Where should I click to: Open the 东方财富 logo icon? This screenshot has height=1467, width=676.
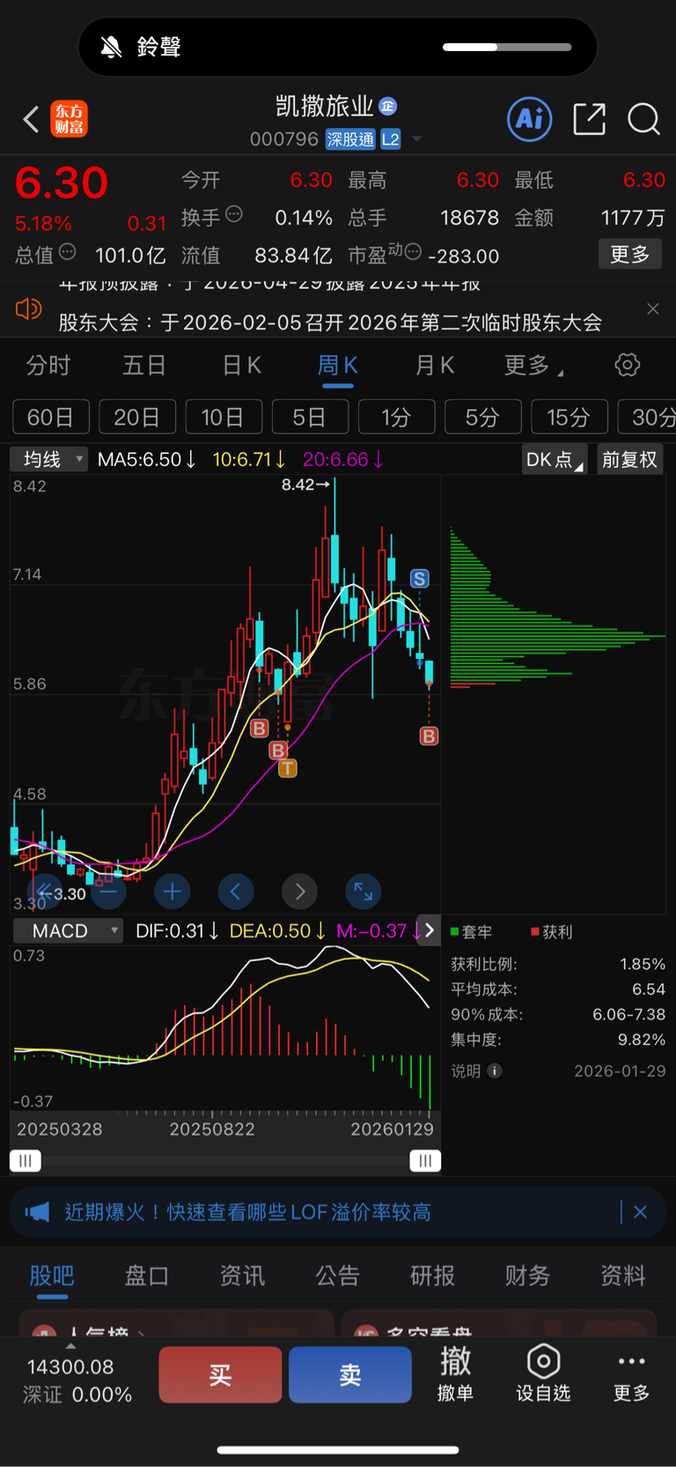tap(70, 119)
